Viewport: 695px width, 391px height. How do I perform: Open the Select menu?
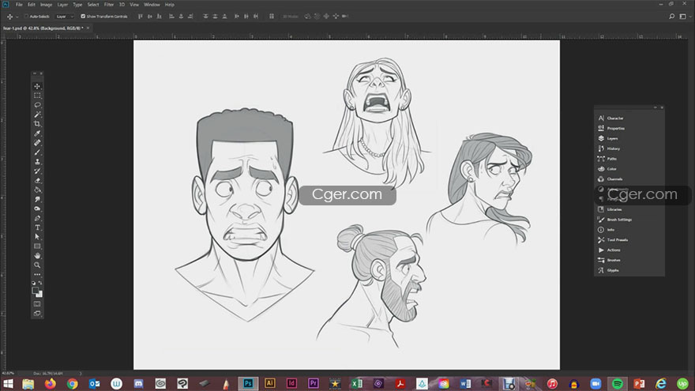[93, 5]
